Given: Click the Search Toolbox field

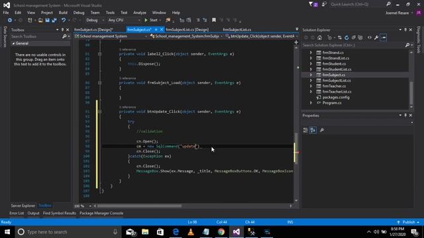Looking at the screenshot, I should point(36,36).
